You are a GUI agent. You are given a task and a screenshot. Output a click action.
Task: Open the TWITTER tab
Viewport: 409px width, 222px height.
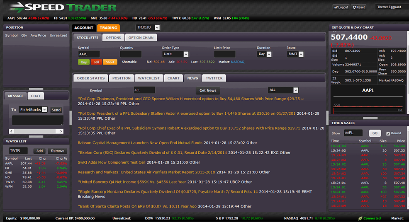pyautogui.click(x=214, y=78)
